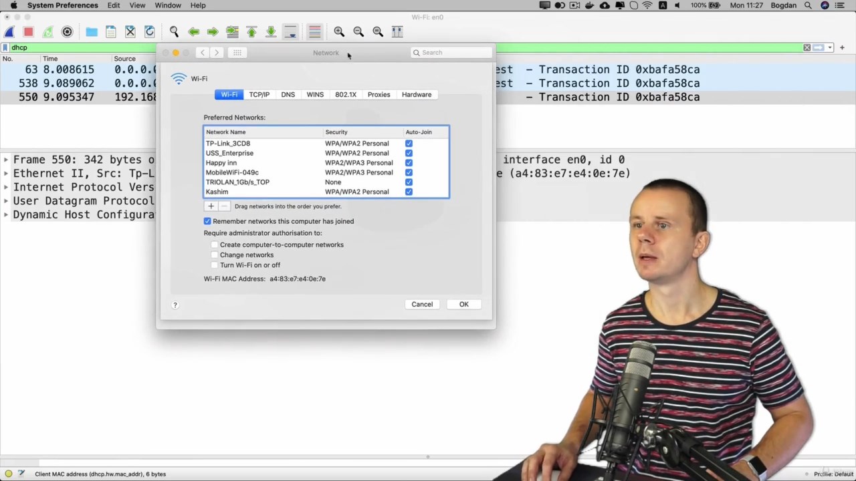Screen dimensions: 856x481
Task: Zoom in the Wireshark packet text
Action: click(339, 31)
